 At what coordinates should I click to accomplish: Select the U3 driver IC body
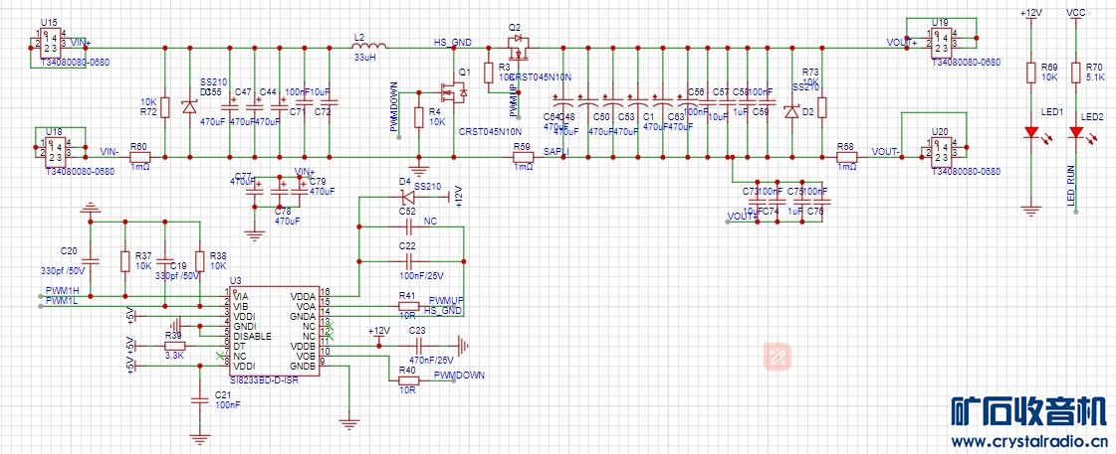pos(276,331)
